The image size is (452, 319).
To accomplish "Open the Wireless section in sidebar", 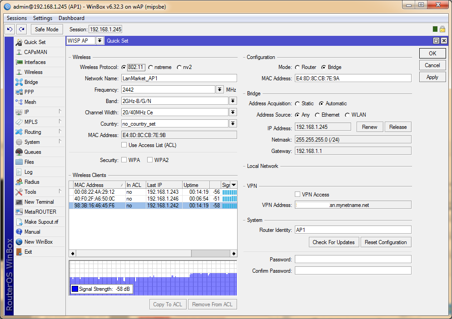I will pos(33,72).
